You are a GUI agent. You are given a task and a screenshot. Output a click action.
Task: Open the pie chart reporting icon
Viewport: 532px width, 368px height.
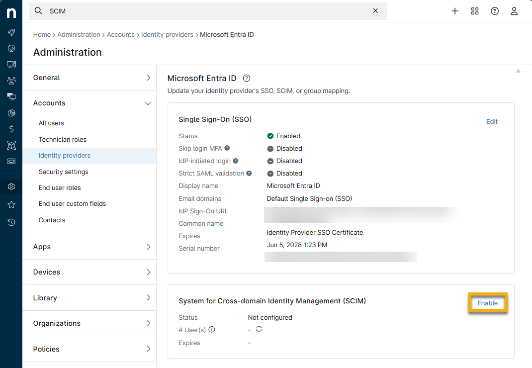pyautogui.click(x=11, y=113)
